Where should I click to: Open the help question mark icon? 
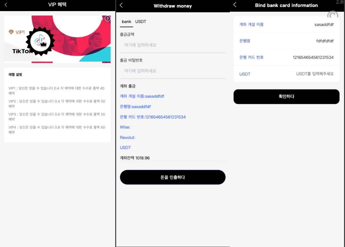coord(108,18)
